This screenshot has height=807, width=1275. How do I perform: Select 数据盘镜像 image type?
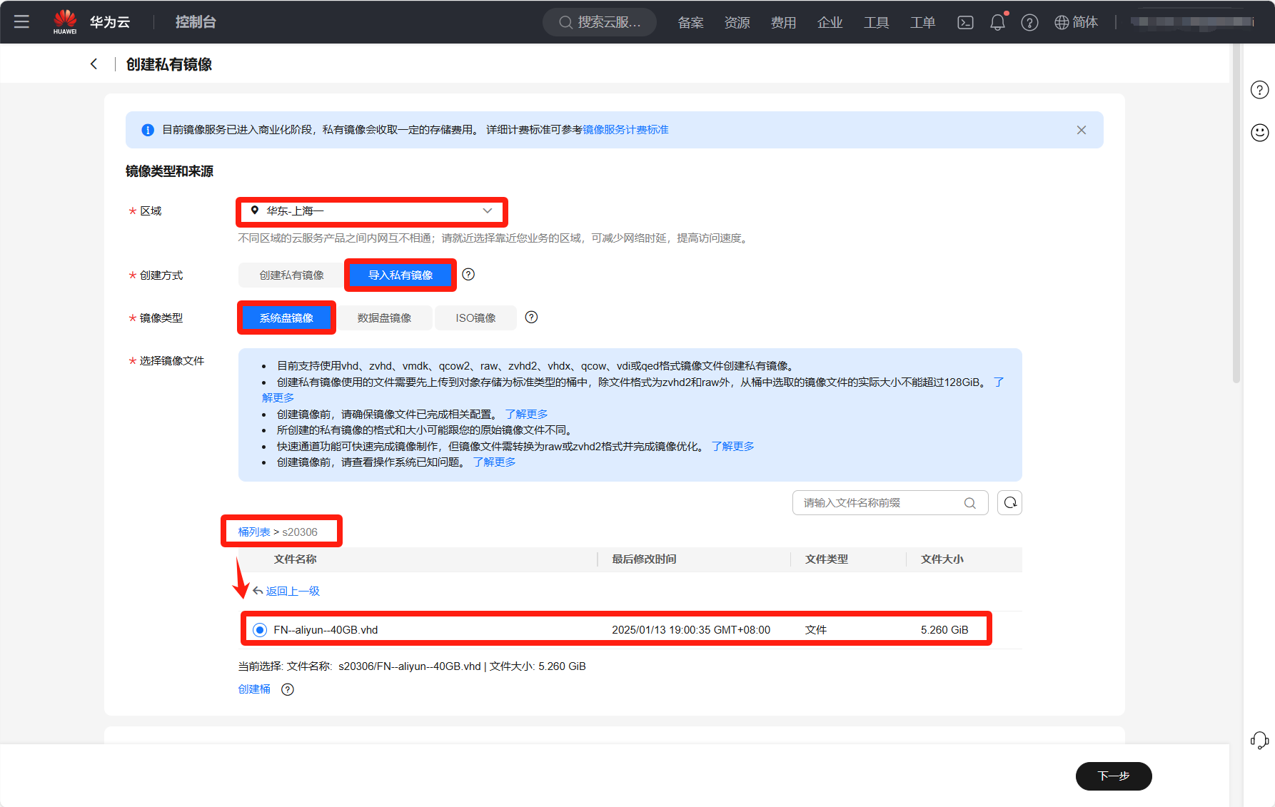(384, 318)
